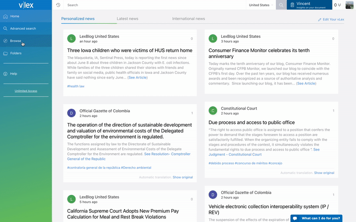Click the Help circle icon

coord(5,74)
